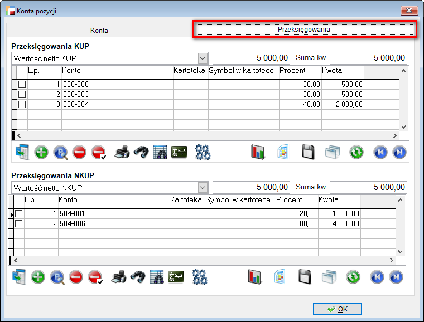The height and width of the screenshot is (322, 424).
Task: Click floppy disk save icon in NKUP toolbar
Action: [x=304, y=277]
